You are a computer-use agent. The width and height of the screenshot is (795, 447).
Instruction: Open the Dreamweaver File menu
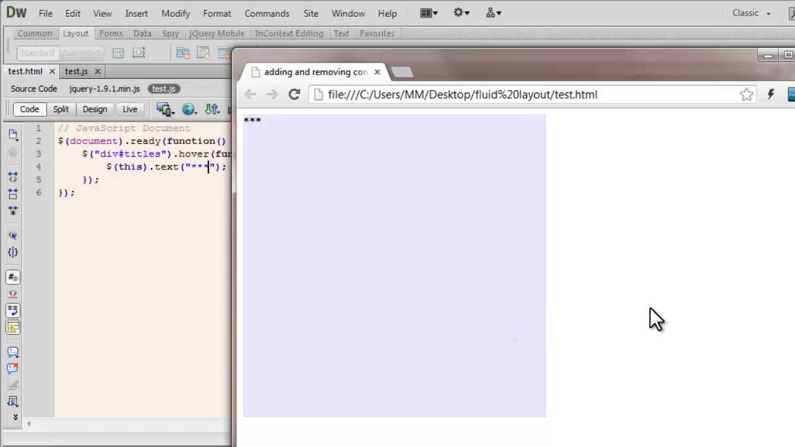click(45, 13)
